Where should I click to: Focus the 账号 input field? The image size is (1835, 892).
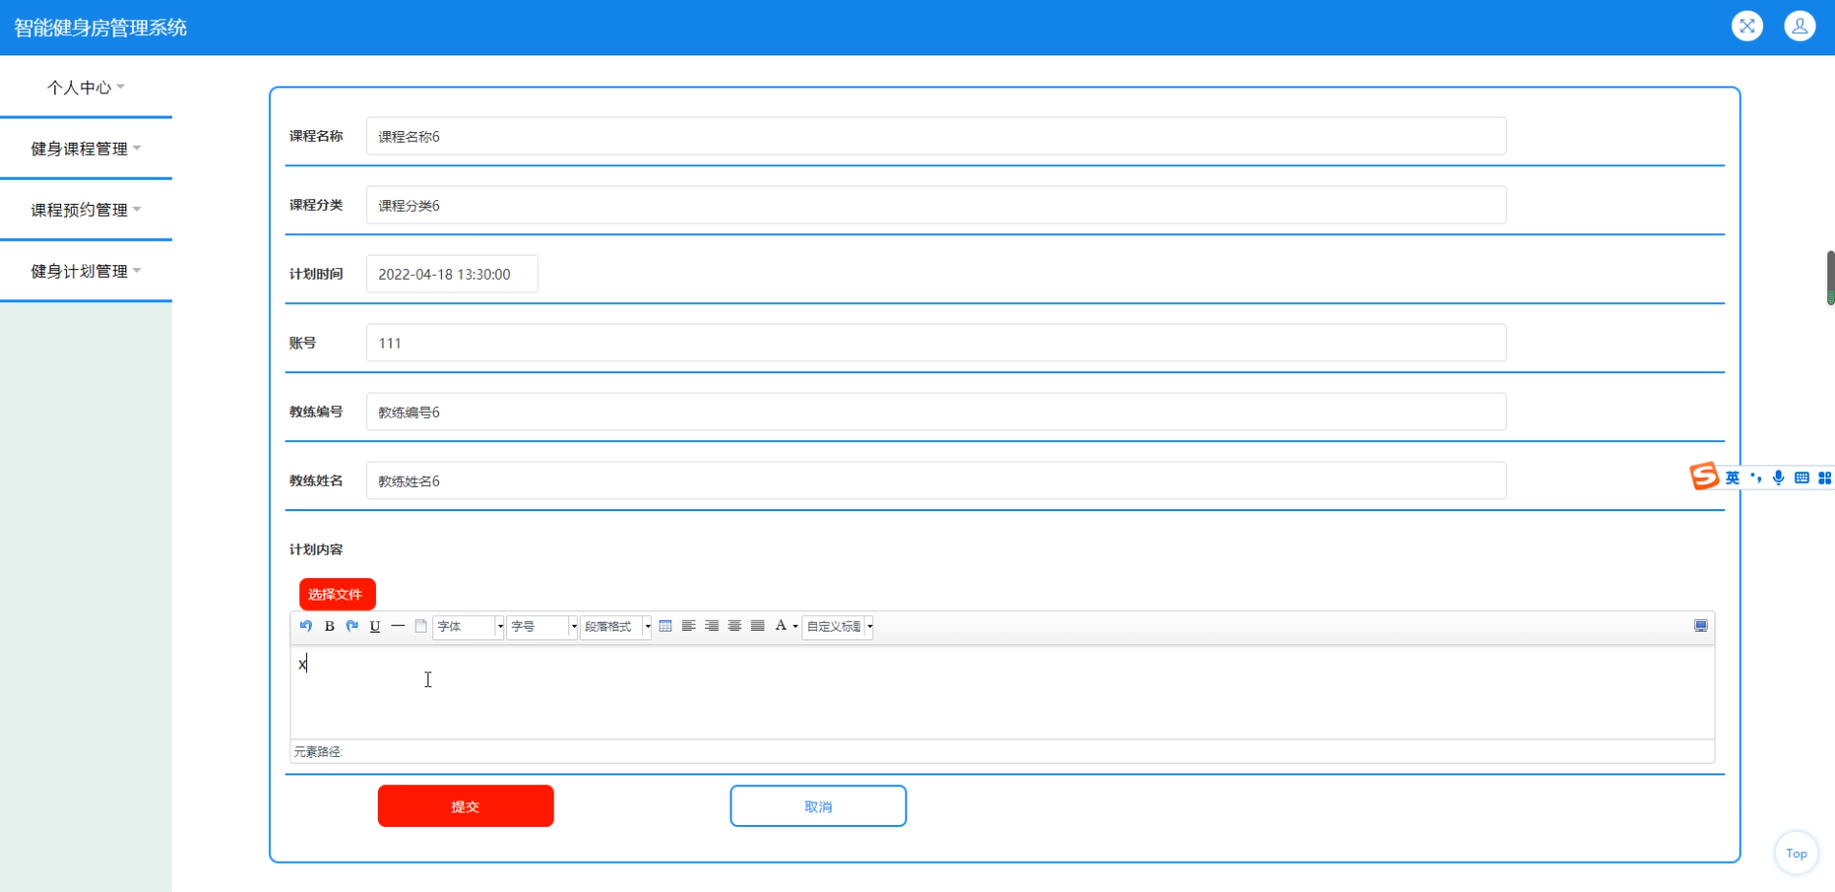[935, 343]
